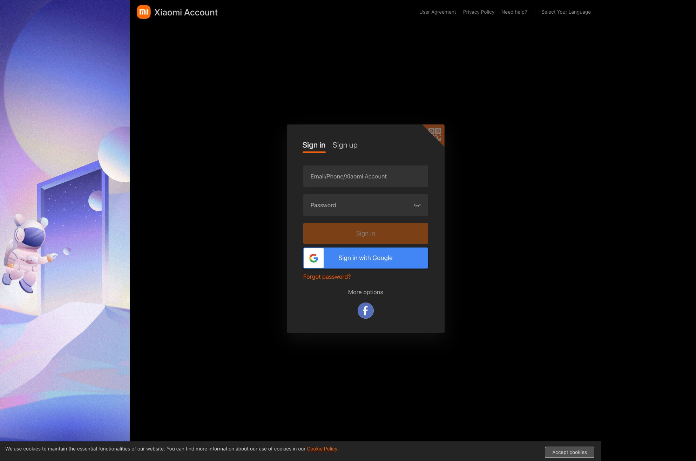Open the QR code sign-in option
Image resolution: width=696 pixels, height=461 pixels.
(x=435, y=134)
